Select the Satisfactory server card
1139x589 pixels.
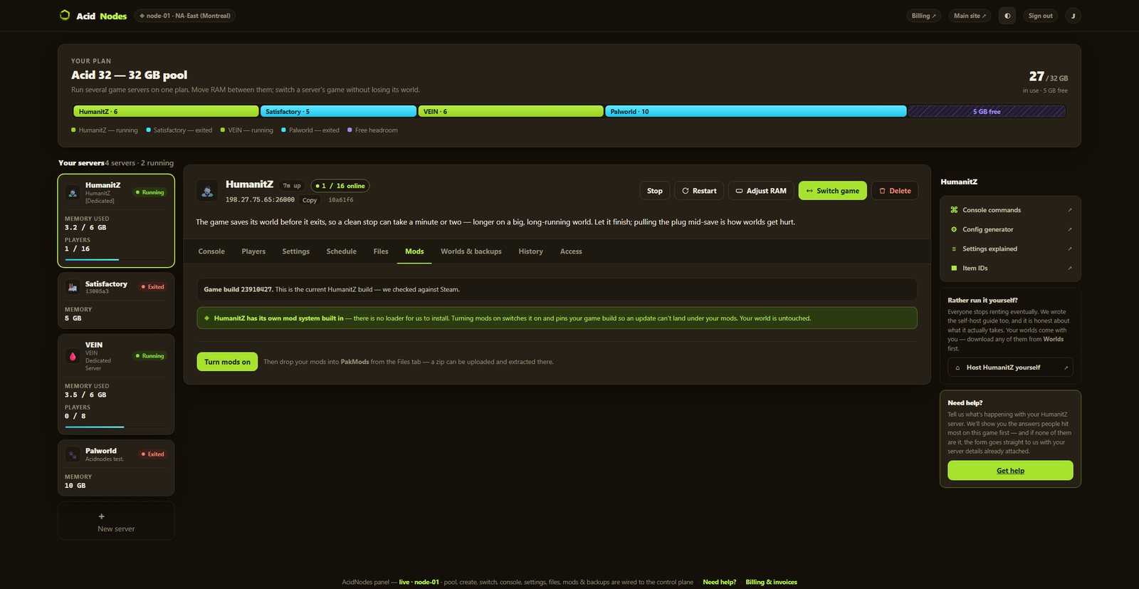[116, 301]
